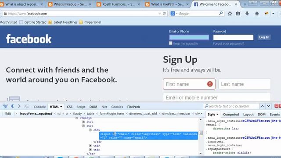The height and width of the screenshot is (158, 281).
Task: Open the bookmarks list icon
Action: 238,14
